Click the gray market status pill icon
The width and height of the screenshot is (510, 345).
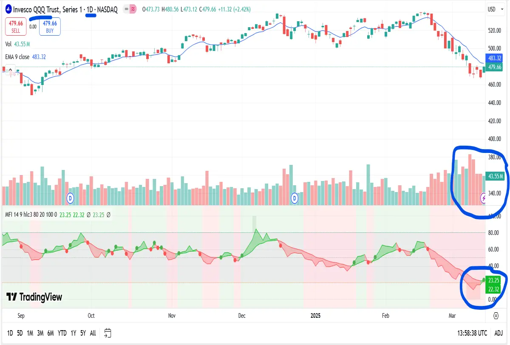click(127, 9)
